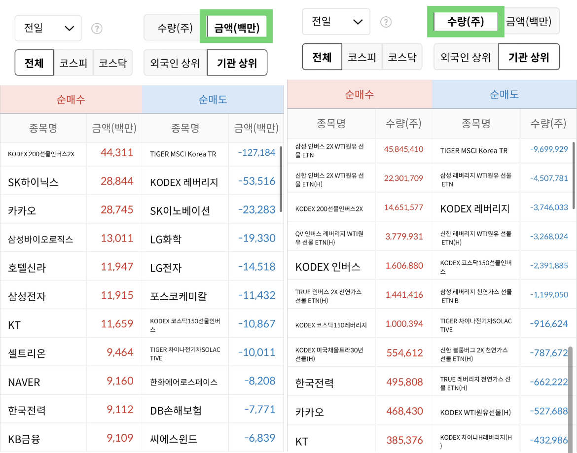The image size is (577, 453).
Task: Choose 전체 market filter in right screenshot
Action: pyautogui.click(x=322, y=57)
